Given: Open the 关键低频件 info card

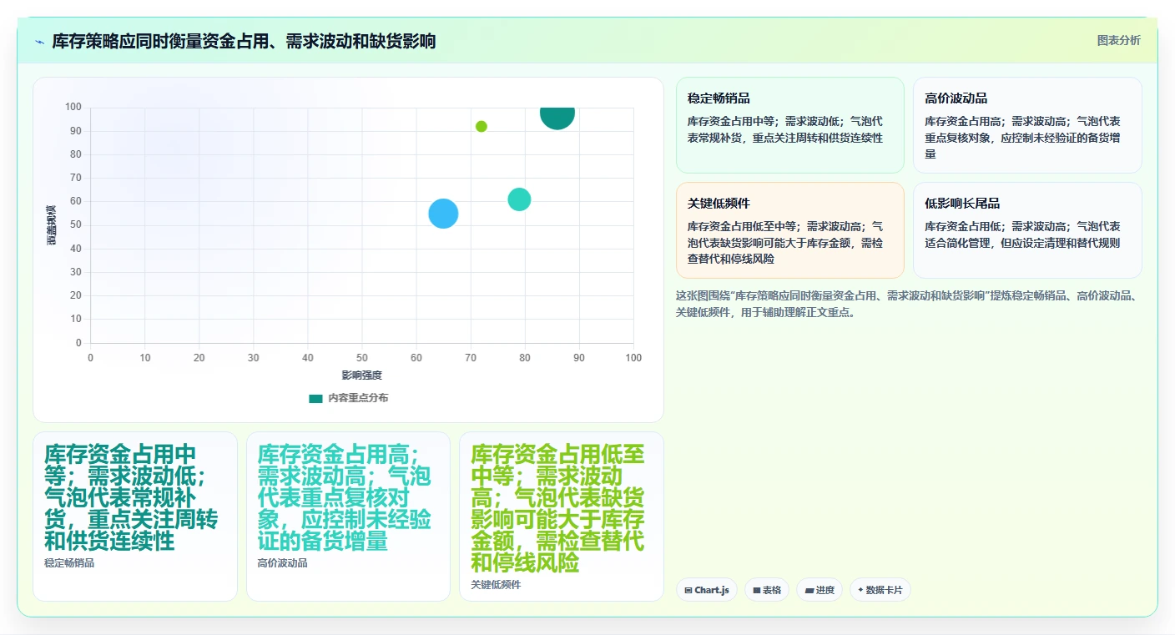Looking at the screenshot, I should pos(789,230).
